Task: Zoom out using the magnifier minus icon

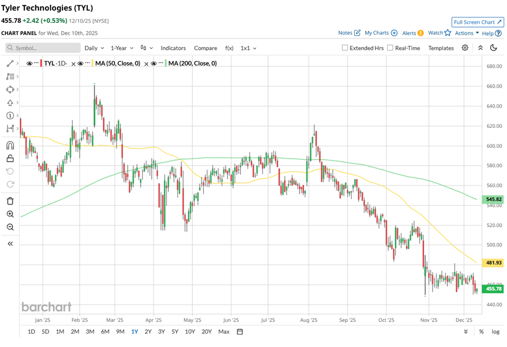Action: pyautogui.click(x=10, y=227)
